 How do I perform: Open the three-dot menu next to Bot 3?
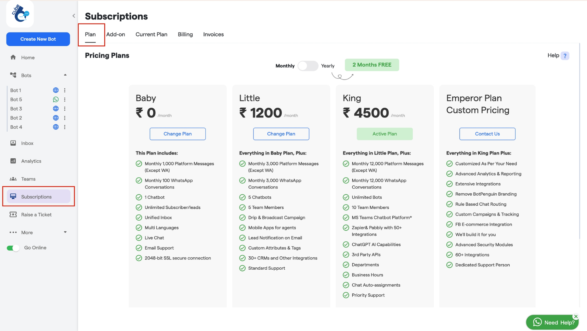click(65, 109)
